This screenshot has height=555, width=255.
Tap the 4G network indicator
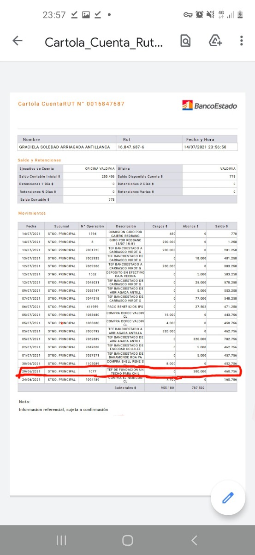(x=221, y=15)
